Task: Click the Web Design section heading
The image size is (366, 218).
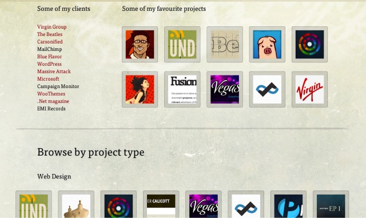Action: (54, 176)
